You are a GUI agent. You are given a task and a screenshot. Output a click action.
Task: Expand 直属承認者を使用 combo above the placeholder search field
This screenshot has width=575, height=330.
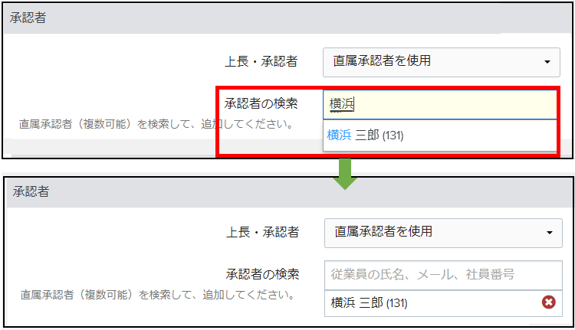[443, 233]
